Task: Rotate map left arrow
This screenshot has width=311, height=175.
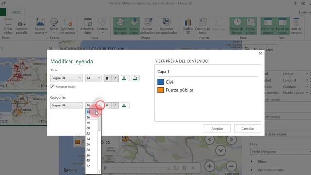Action: [209, 140]
